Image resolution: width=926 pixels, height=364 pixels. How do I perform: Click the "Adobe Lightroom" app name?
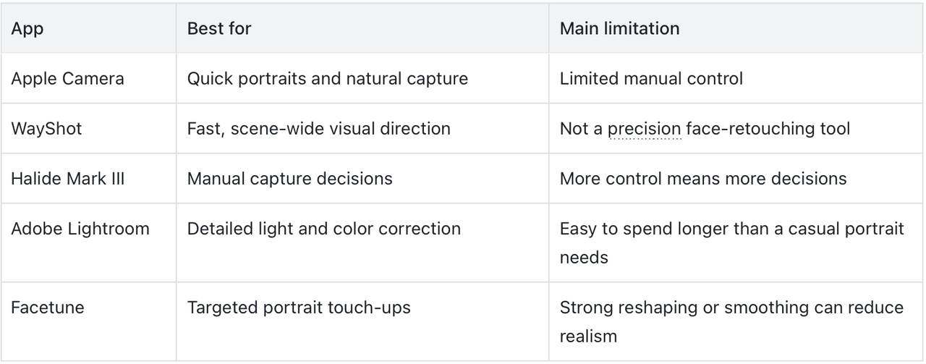pos(80,229)
